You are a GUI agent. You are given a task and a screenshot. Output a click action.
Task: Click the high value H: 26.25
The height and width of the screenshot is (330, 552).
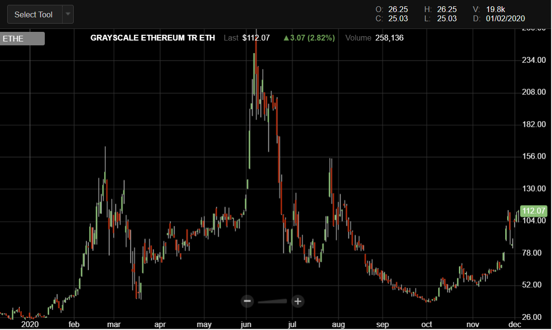pyautogui.click(x=440, y=10)
